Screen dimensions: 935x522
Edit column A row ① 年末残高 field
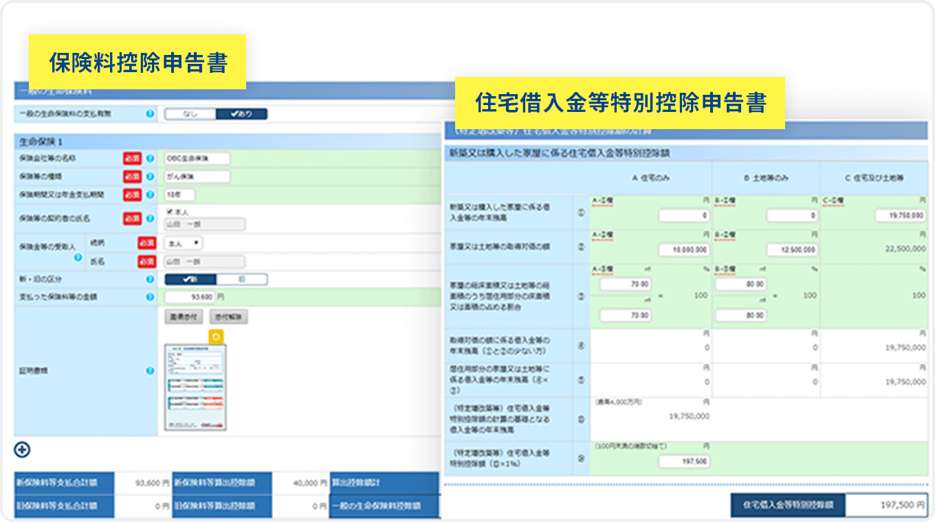click(x=684, y=216)
